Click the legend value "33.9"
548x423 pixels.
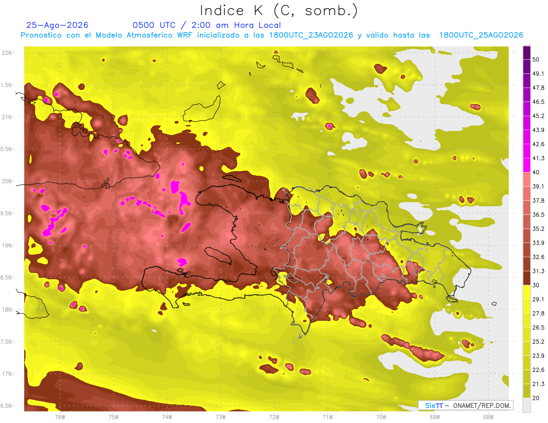pos(538,243)
